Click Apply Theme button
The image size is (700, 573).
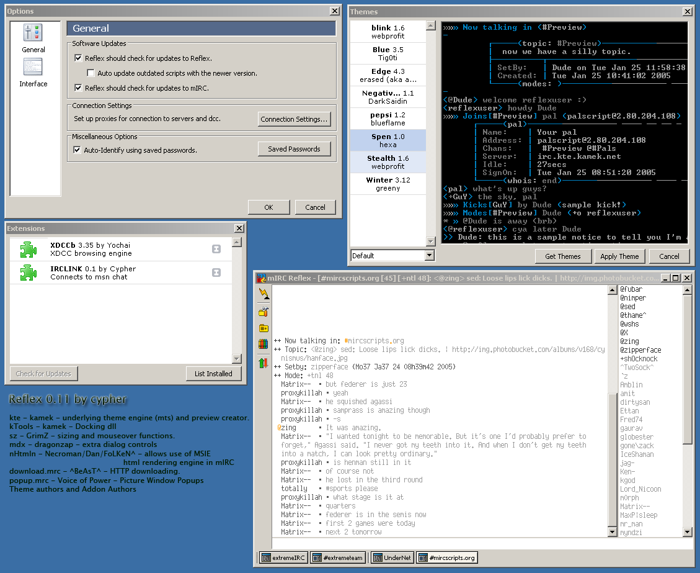[619, 256]
